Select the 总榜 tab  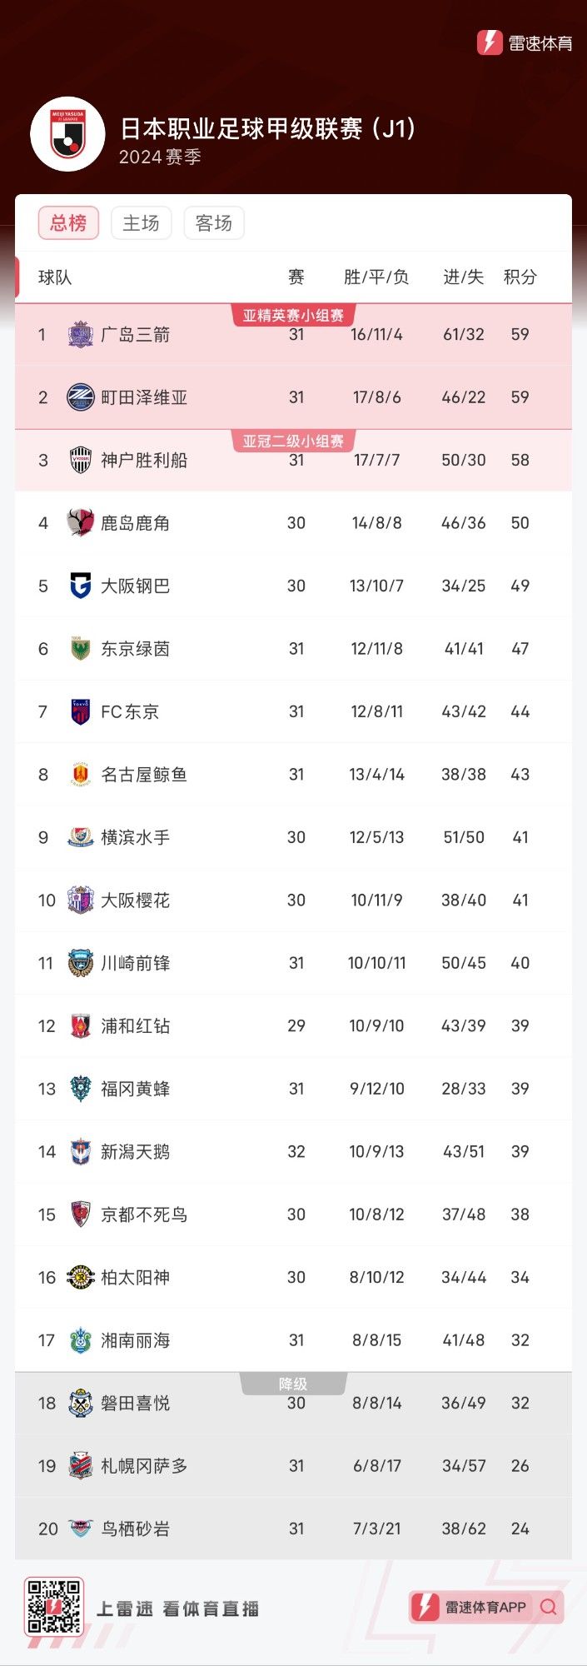tap(67, 222)
